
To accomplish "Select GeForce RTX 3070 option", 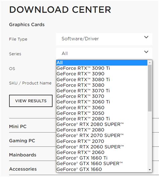I will pos(102,96).
